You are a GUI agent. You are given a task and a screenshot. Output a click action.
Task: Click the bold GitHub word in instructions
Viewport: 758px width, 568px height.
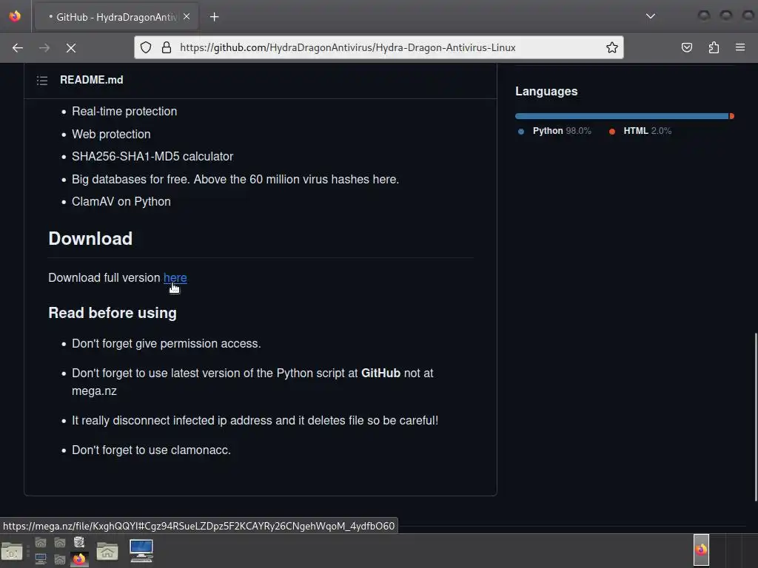coord(380,373)
